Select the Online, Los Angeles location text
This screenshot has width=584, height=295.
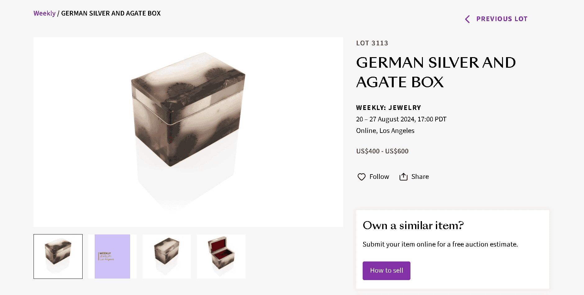[x=385, y=130]
